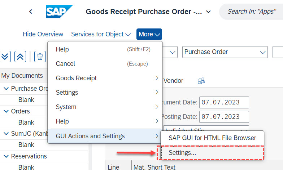Screen dimensions: 283x170
Task: Choose SAP GUI for HTML File Browser
Action: (212, 138)
